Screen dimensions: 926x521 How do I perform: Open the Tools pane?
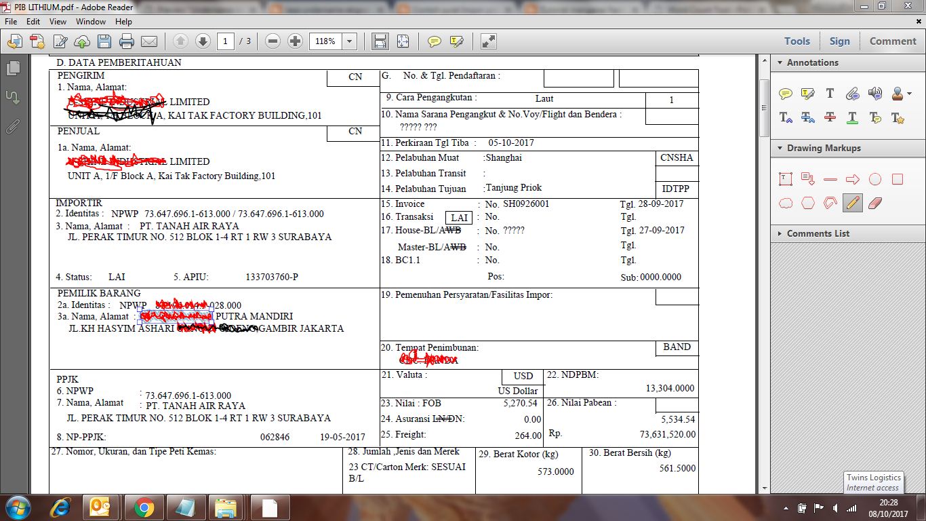tap(797, 41)
